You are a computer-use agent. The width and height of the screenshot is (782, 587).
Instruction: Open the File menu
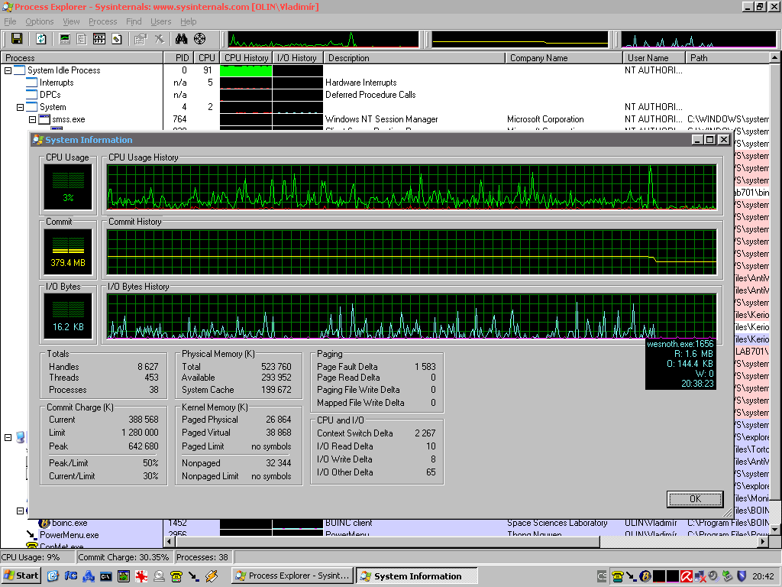point(10,21)
